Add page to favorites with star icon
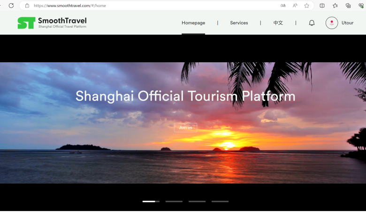The image size is (366, 220). pyautogui.click(x=307, y=6)
